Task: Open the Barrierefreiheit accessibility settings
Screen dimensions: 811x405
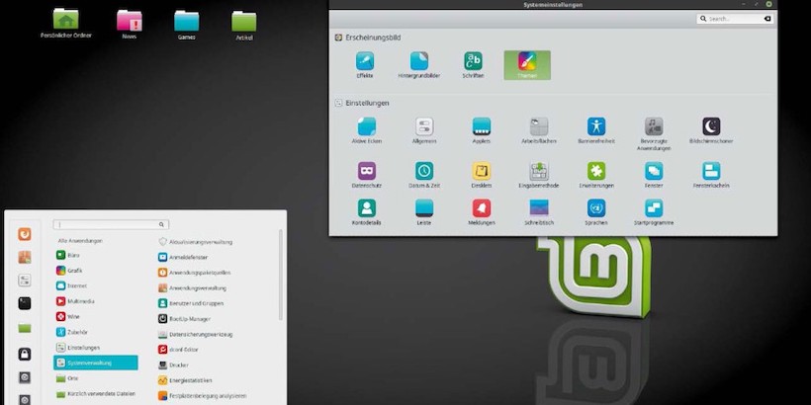Action: point(596,130)
